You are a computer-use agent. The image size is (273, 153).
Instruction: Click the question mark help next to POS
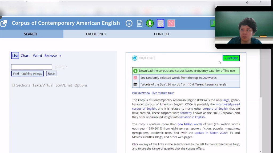pyautogui.click(x=66, y=67)
